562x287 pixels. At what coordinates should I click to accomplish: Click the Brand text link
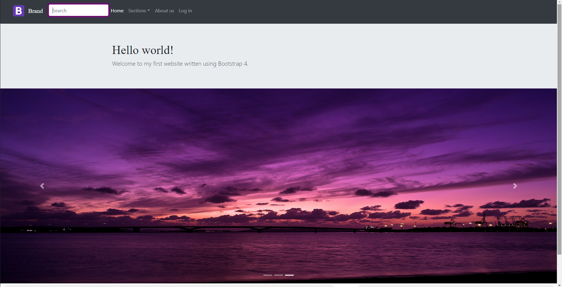pyautogui.click(x=35, y=11)
